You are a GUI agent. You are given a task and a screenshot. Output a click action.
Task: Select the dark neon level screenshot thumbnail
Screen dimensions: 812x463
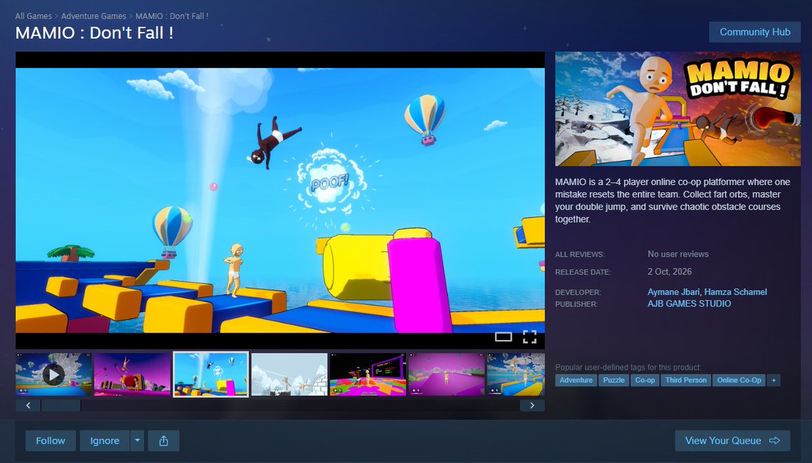tap(368, 374)
